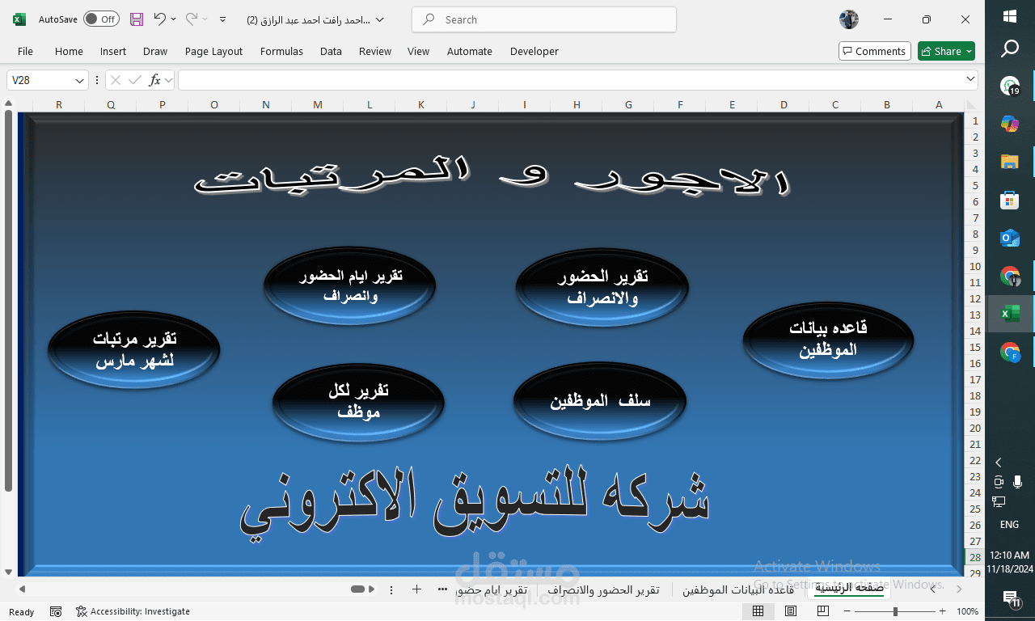Open the Review ribbon tab
This screenshot has height=621, width=1035.
point(375,51)
